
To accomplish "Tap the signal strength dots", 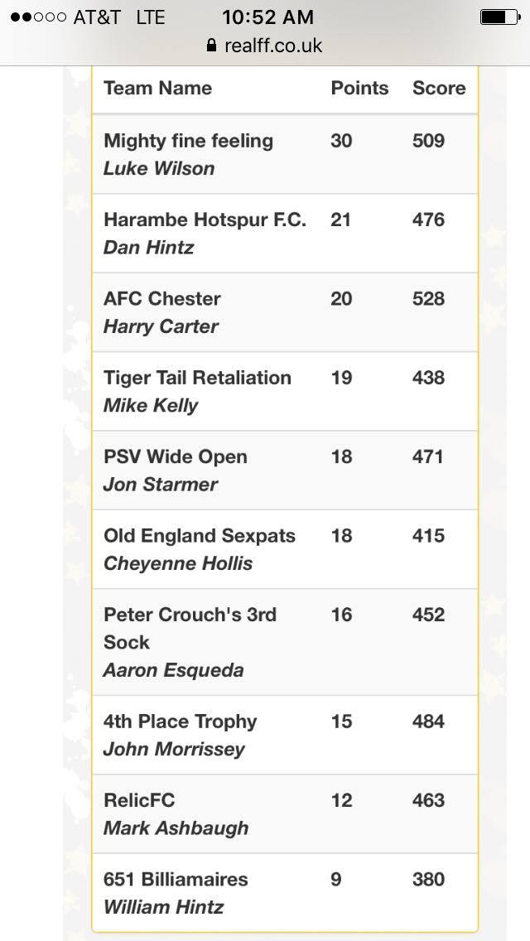I will pos(38,17).
